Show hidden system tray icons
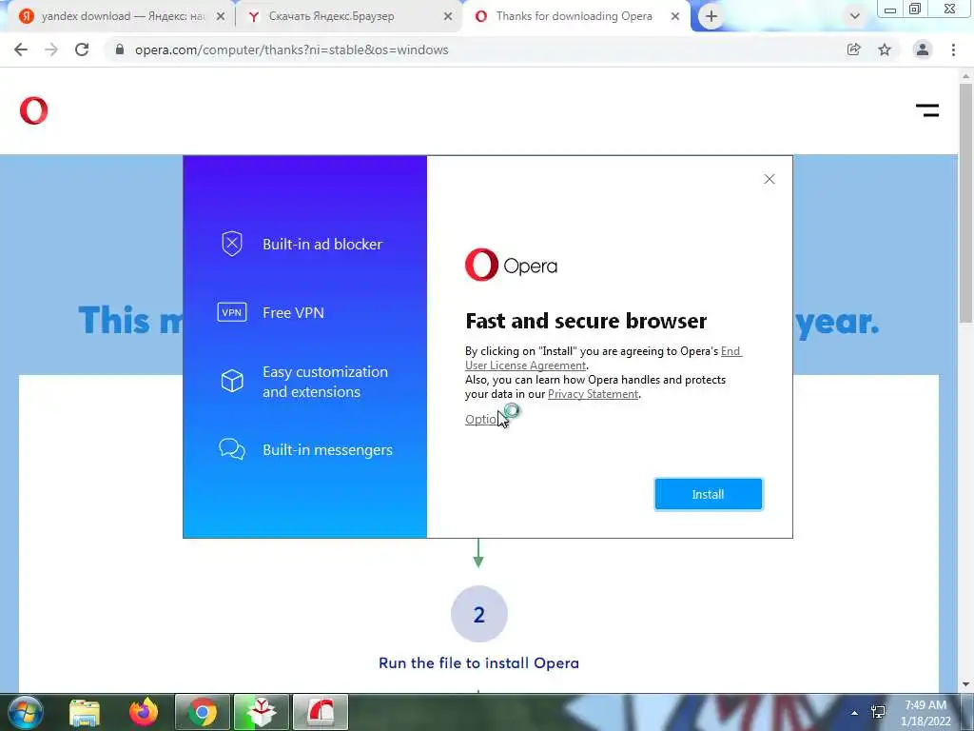 tap(855, 713)
